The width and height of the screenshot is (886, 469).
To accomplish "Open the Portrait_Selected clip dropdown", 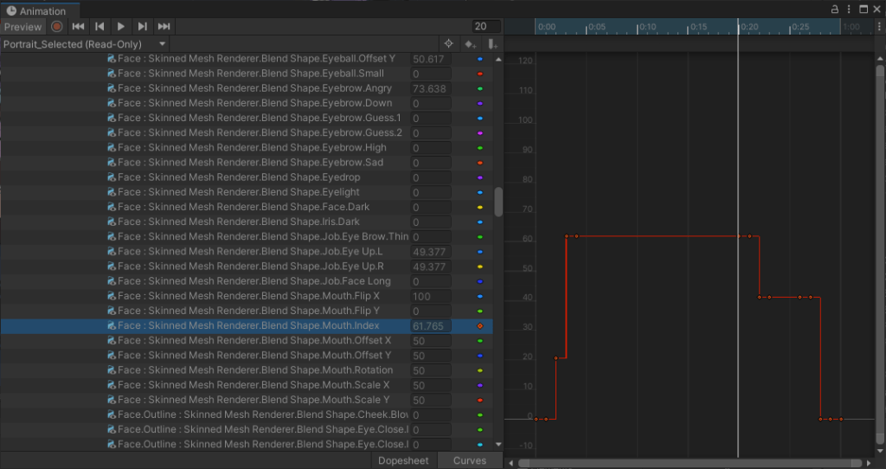I will (x=85, y=43).
